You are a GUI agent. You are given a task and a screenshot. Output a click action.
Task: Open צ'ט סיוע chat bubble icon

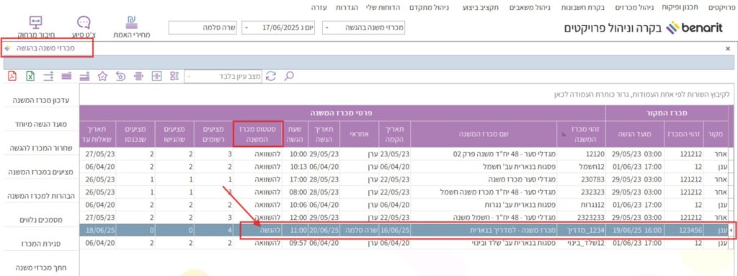pyautogui.click(x=84, y=22)
